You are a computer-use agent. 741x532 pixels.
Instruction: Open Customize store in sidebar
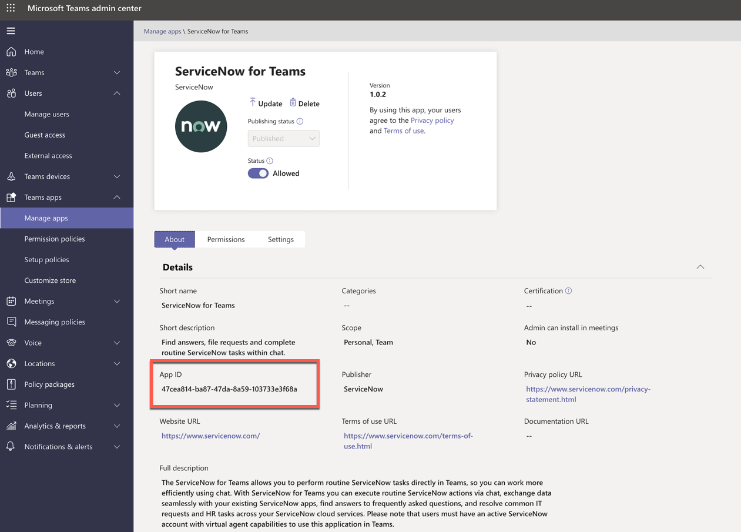50,280
